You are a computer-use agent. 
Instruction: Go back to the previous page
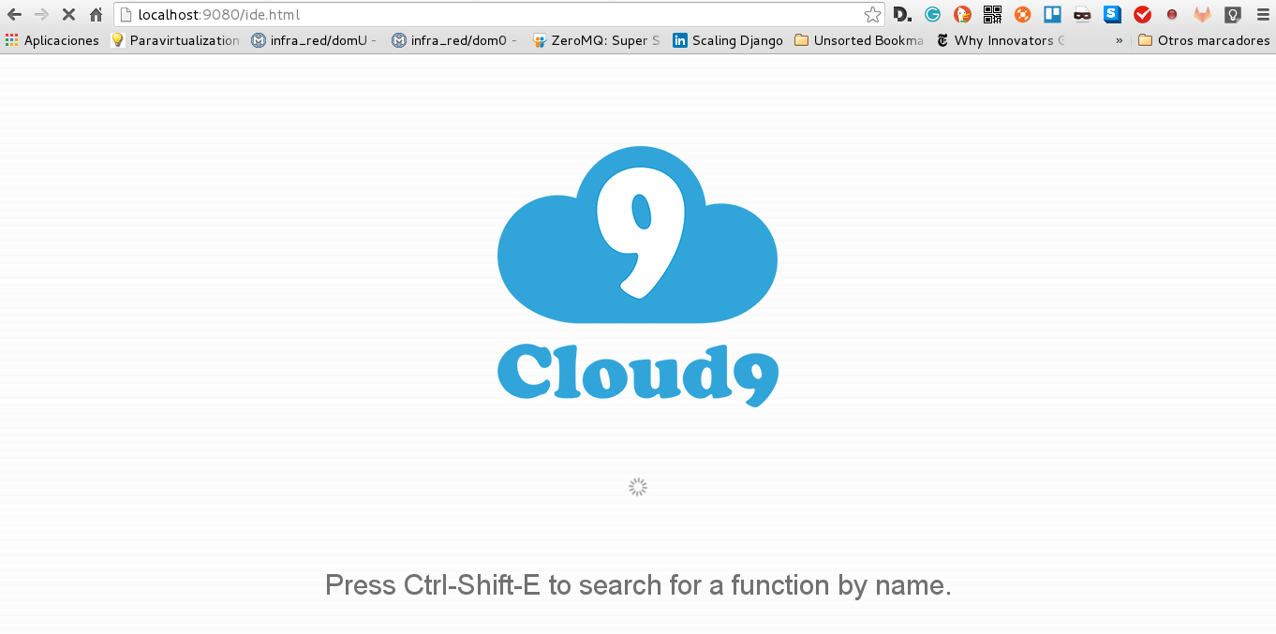click(x=14, y=14)
